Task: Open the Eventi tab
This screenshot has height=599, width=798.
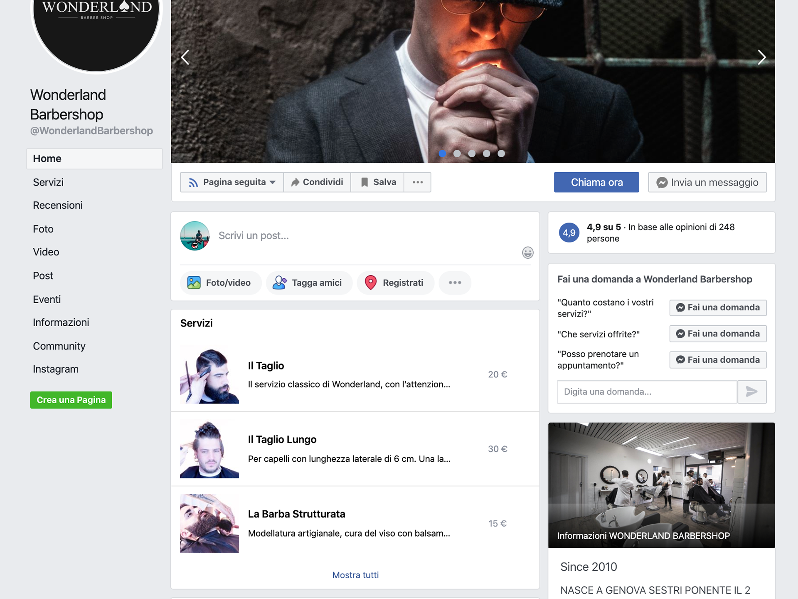Action: click(47, 299)
